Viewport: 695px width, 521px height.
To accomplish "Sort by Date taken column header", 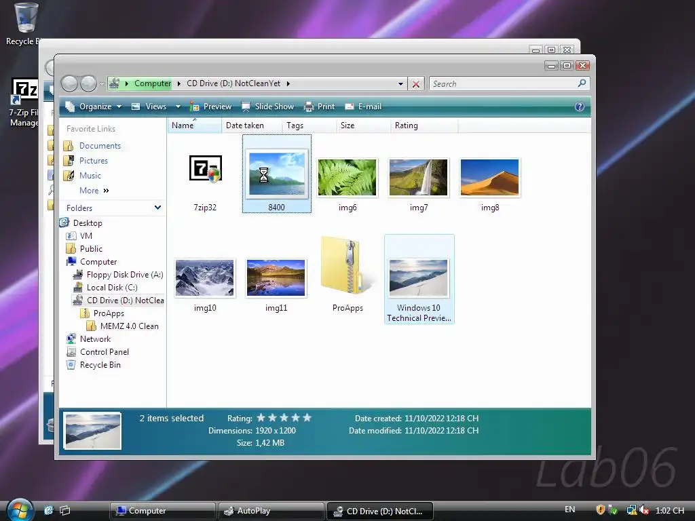I will coord(251,126).
